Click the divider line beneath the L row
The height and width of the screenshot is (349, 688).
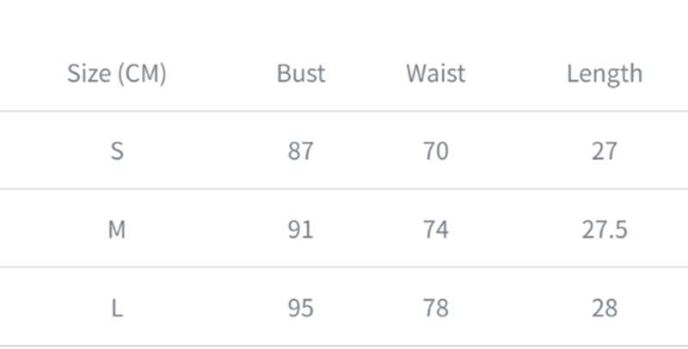(344, 346)
